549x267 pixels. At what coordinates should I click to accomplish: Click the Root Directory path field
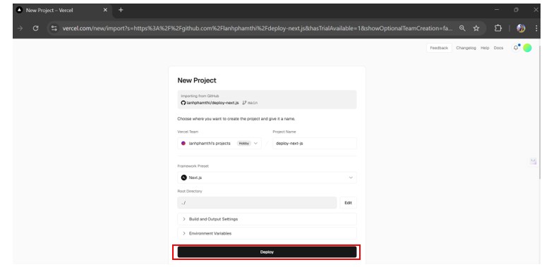(257, 203)
